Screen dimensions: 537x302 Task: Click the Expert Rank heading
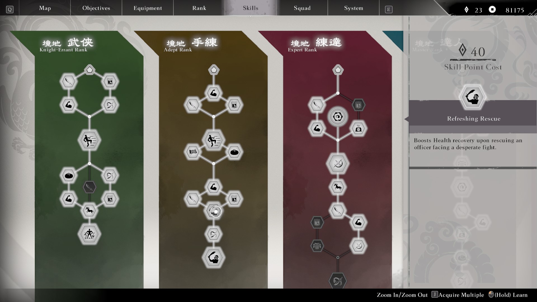pyautogui.click(x=302, y=50)
